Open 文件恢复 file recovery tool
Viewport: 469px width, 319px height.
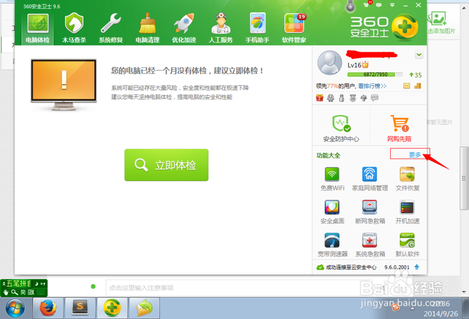408,179
